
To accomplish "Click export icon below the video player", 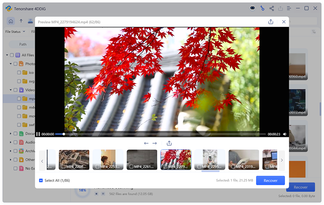I will (169, 143).
